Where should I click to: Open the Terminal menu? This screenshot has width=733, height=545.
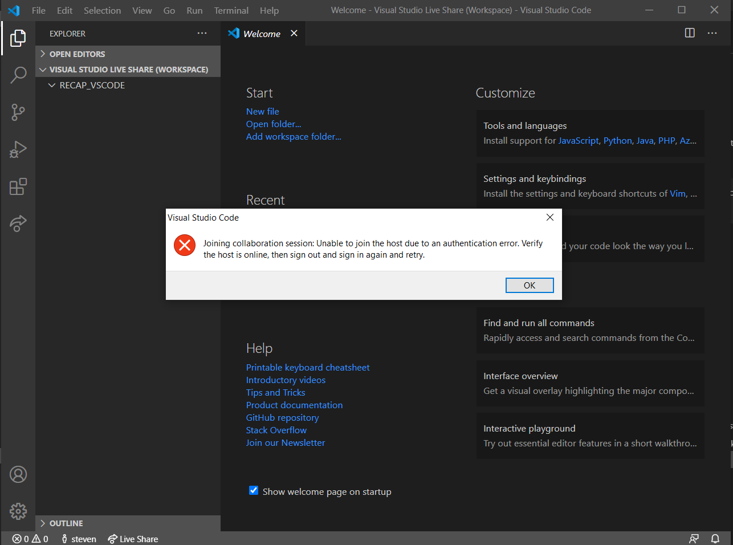[x=231, y=10]
